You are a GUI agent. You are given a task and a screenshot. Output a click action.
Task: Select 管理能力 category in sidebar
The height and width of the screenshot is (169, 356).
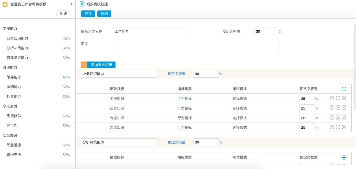(x=10, y=67)
